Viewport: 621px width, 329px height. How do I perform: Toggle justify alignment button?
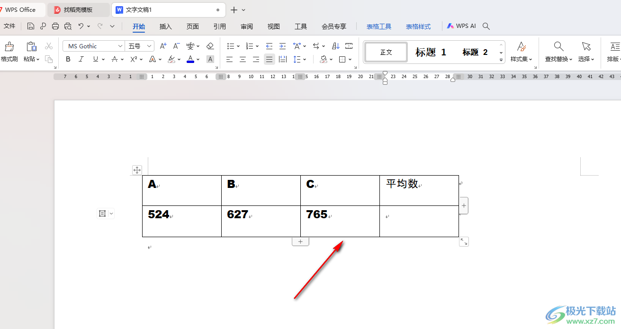click(x=269, y=59)
